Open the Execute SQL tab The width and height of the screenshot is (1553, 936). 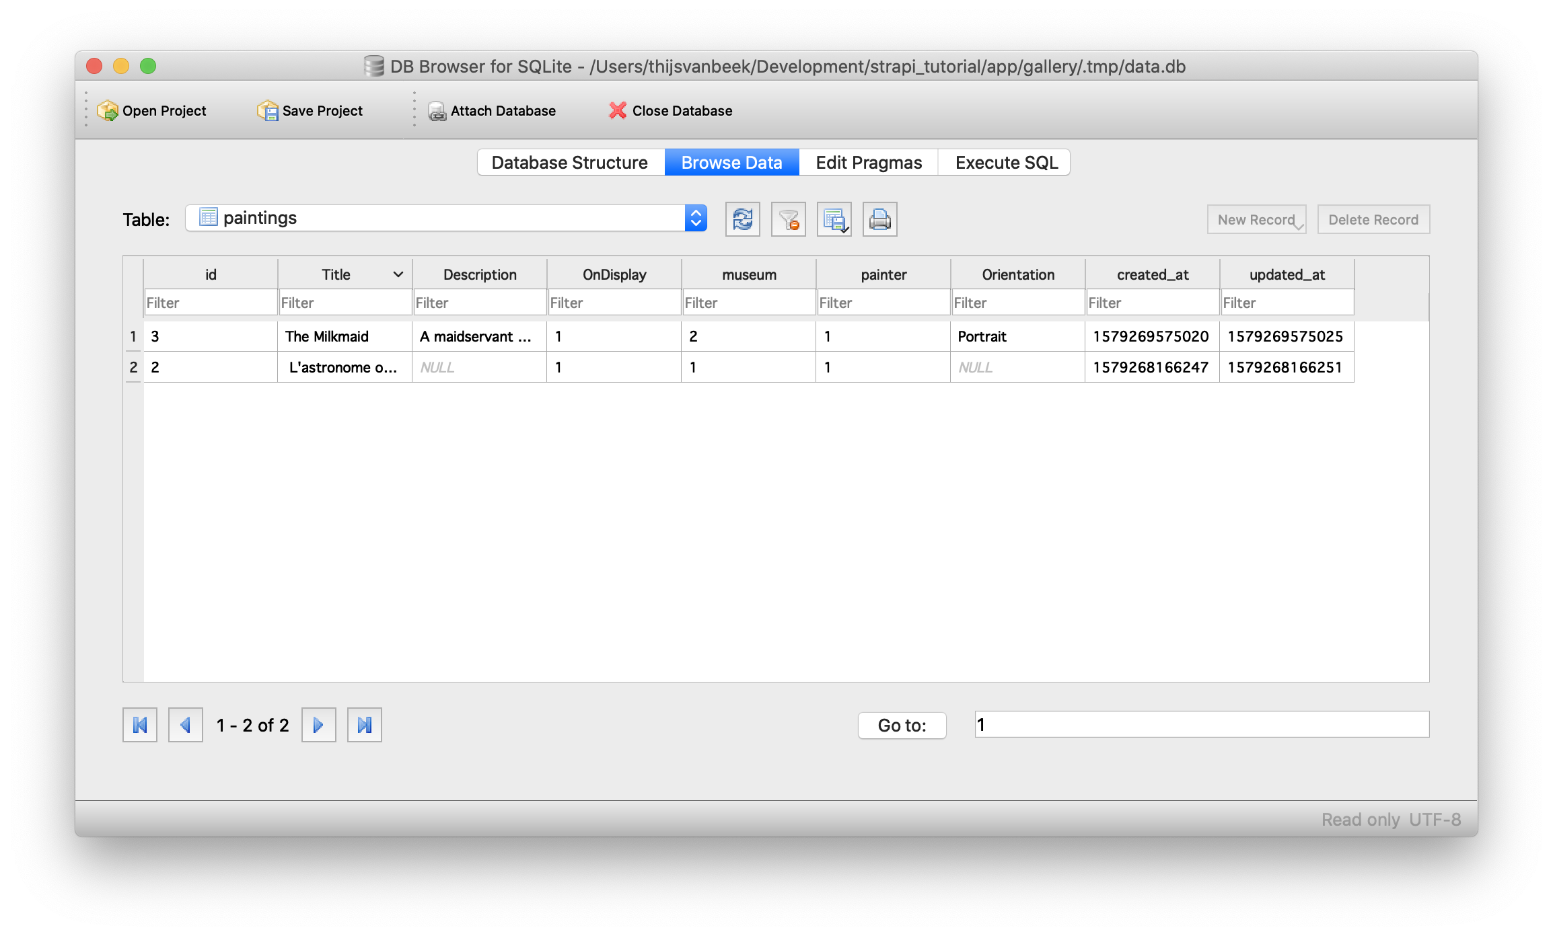1006,163
